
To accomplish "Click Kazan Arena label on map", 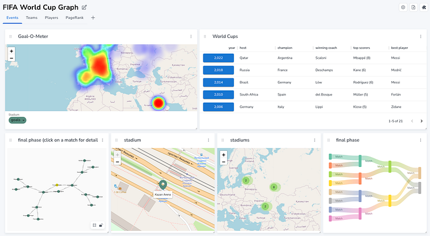I will (x=163, y=195).
